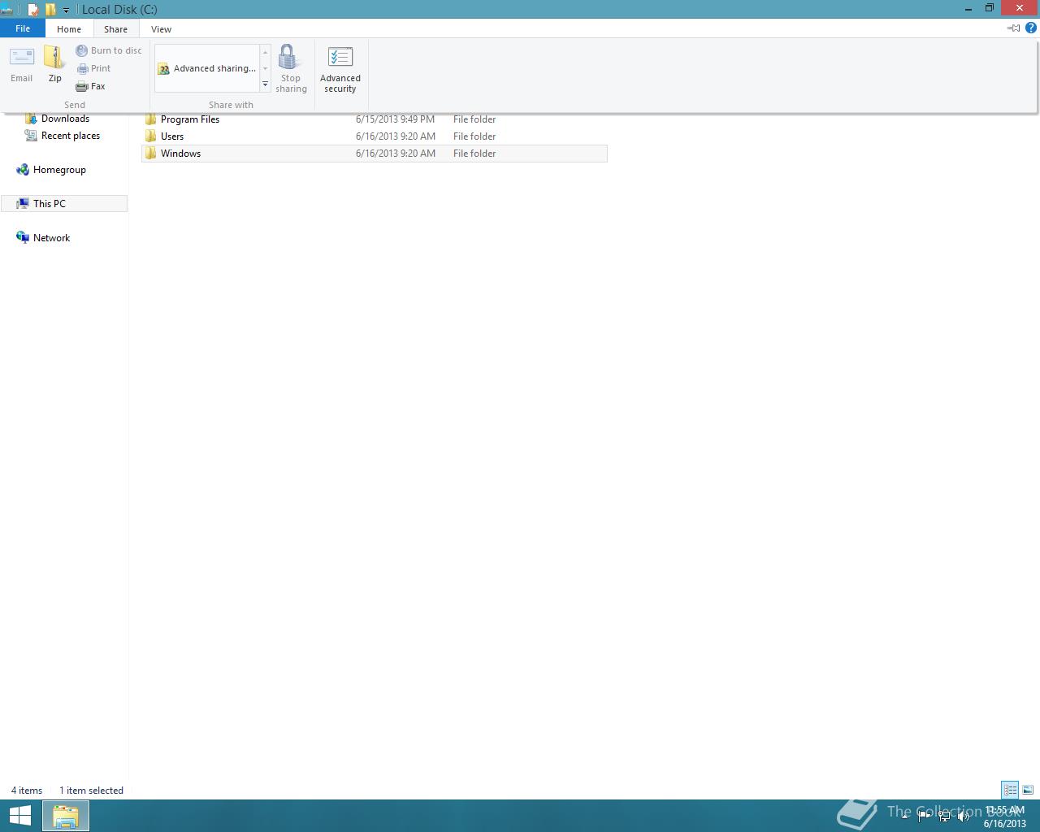1040x832 pixels.
Task: Open Action Center flag icon
Action: 925,817
